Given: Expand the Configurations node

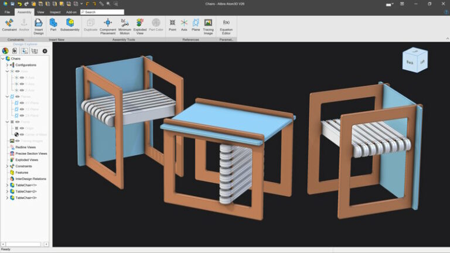Looking at the screenshot, I should click(7, 65).
